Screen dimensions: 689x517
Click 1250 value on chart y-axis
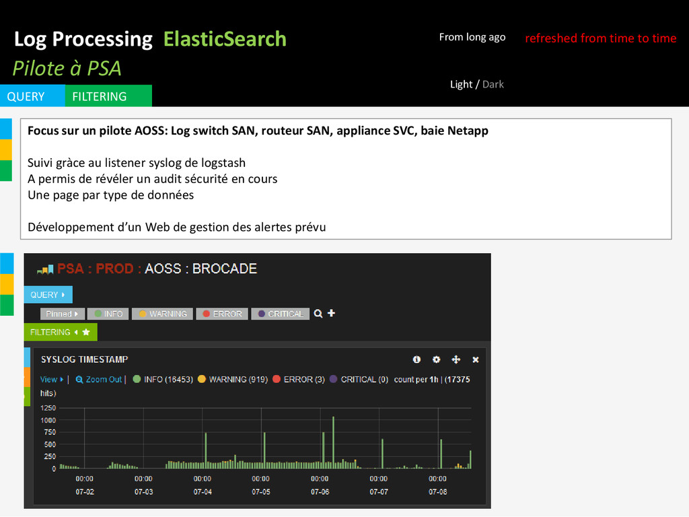coord(48,408)
